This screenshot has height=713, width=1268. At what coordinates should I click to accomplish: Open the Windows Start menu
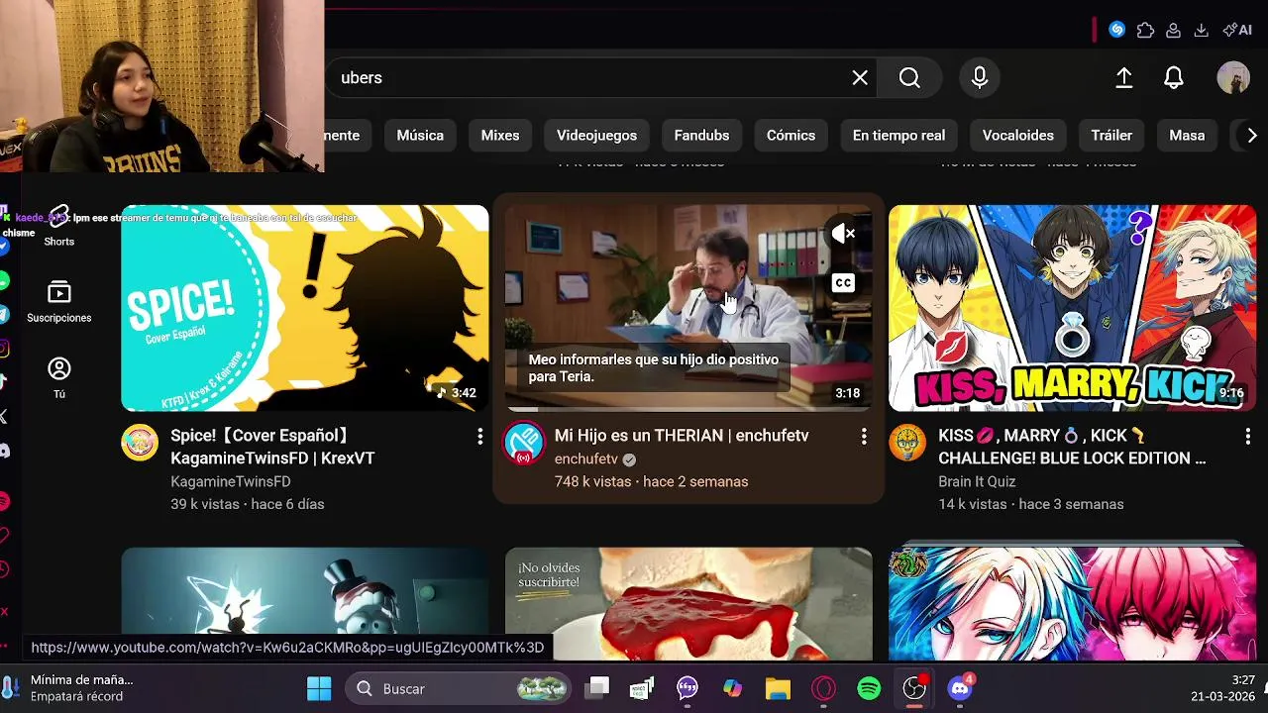tap(319, 689)
